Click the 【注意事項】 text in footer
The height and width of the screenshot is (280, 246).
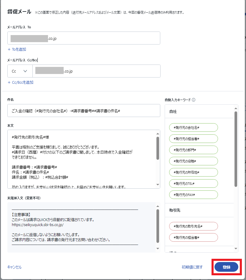(21, 215)
